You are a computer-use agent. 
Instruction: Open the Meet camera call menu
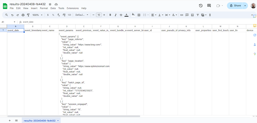click(220, 5)
